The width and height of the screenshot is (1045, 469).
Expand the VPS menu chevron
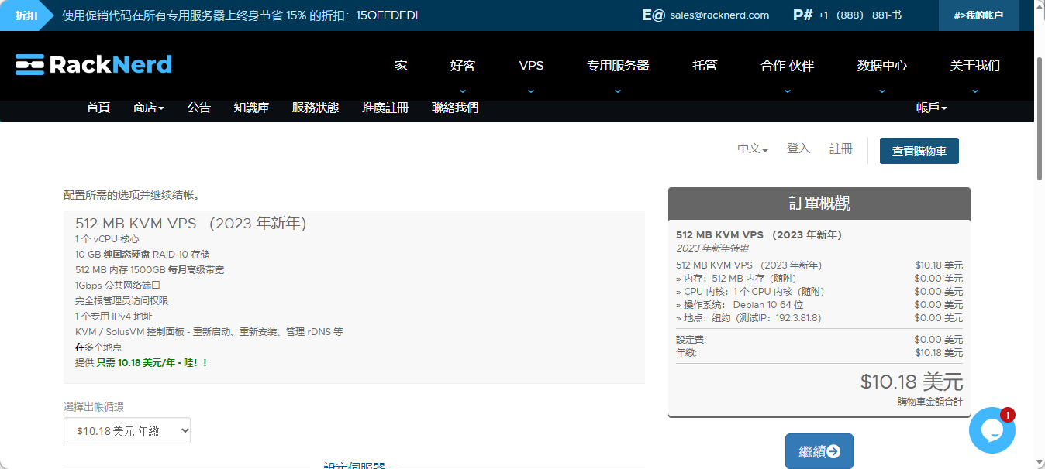coord(531,91)
